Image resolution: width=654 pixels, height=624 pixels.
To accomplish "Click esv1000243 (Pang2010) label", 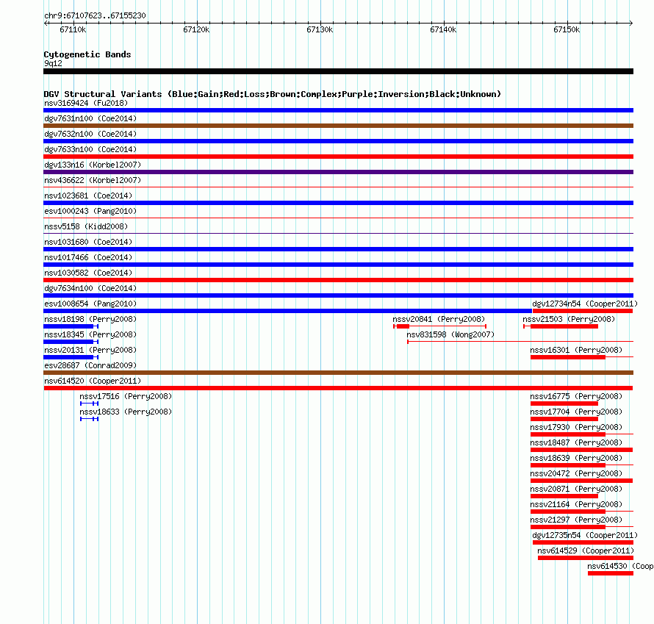I will [x=90, y=211].
